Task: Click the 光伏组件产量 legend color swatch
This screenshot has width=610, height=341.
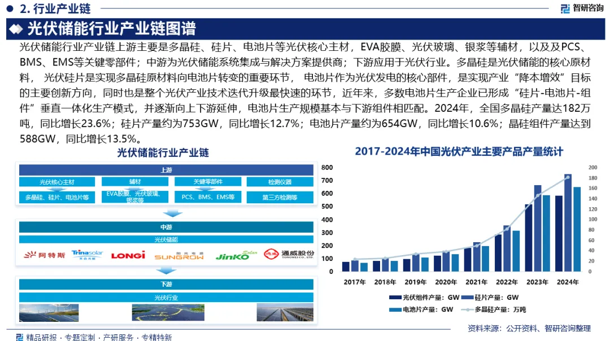Action: pos(395,298)
